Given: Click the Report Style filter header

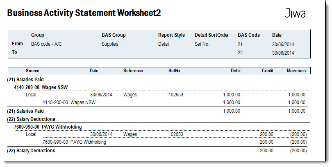Looking at the screenshot, I should (x=171, y=35).
